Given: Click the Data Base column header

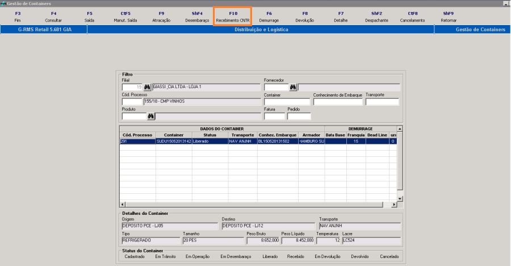Looking at the screenshot, I should [x=336, y=135].
